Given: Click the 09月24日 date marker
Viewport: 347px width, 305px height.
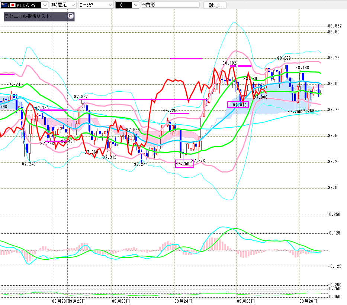Looking at the screenshot, I should pos(182,301).
